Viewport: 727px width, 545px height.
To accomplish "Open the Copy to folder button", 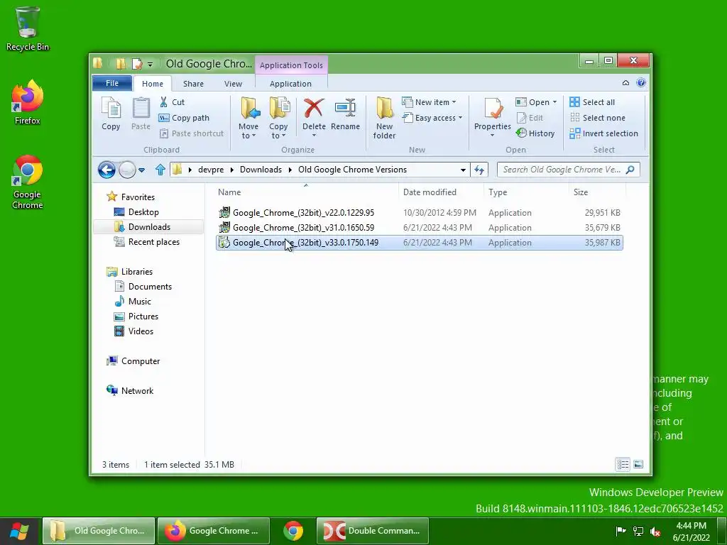I will click(278, 118).
